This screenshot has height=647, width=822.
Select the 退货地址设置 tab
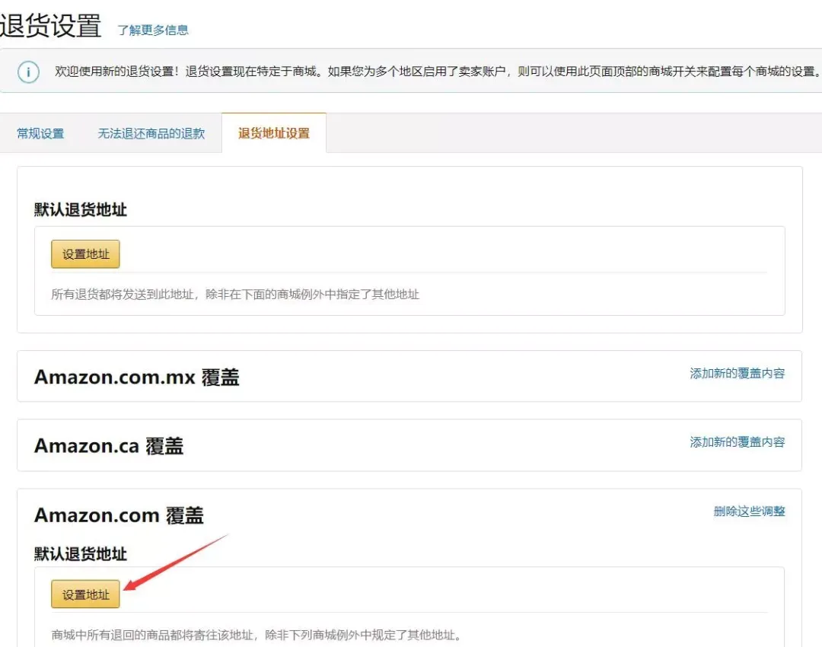(274, 133)
